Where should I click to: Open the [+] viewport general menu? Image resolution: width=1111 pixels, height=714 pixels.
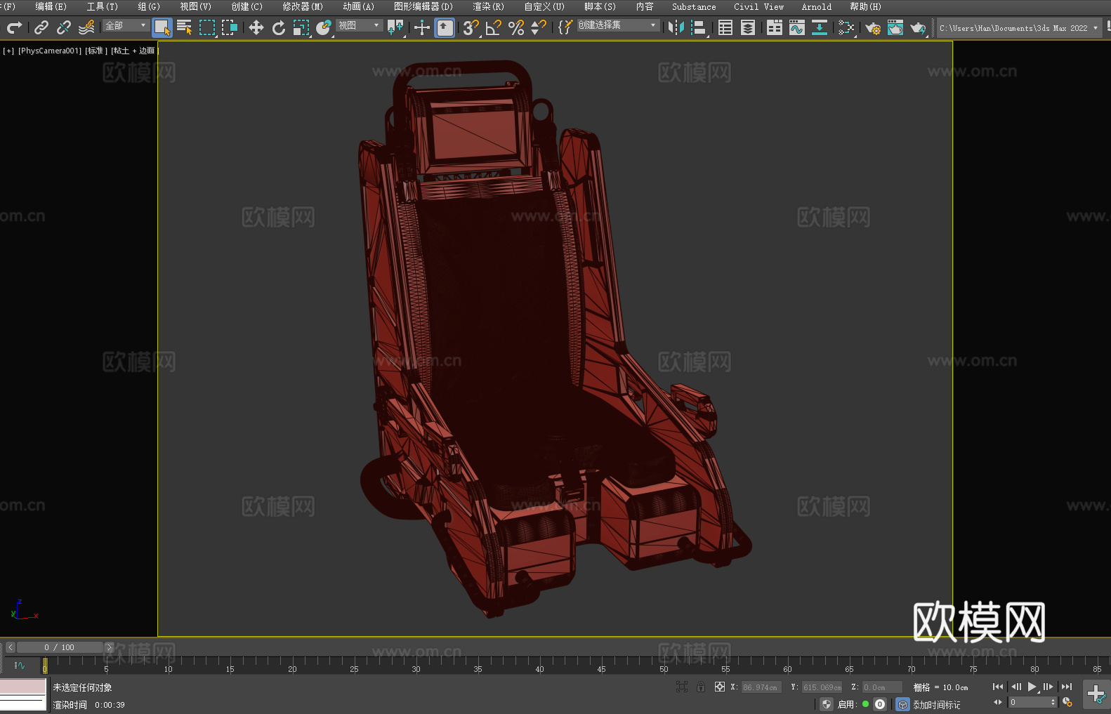click(x=8, y=51)
